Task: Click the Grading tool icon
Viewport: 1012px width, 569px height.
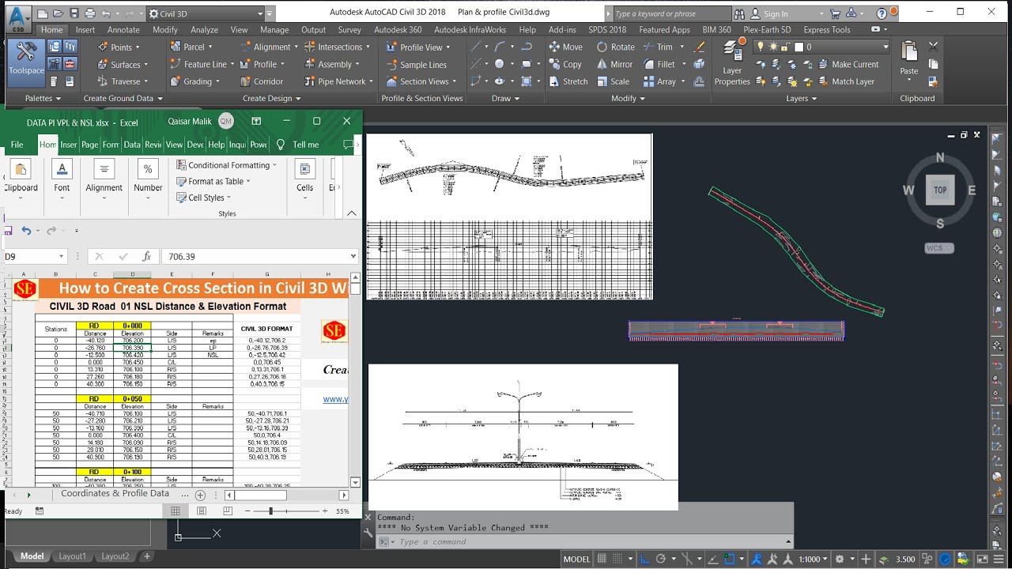Action: [x=176, y=81]
